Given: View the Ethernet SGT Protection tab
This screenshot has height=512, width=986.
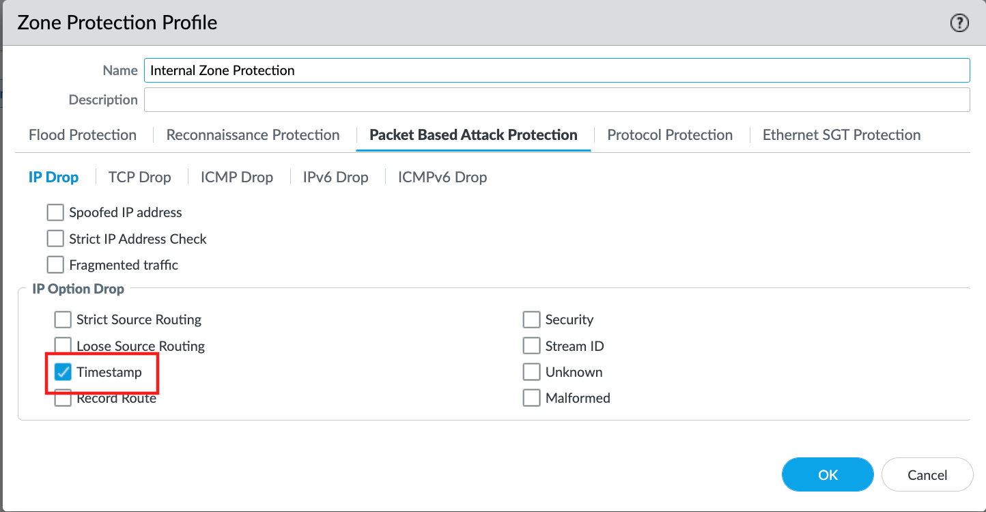Looking at the screenshot, I should click(x=841, y=134).
